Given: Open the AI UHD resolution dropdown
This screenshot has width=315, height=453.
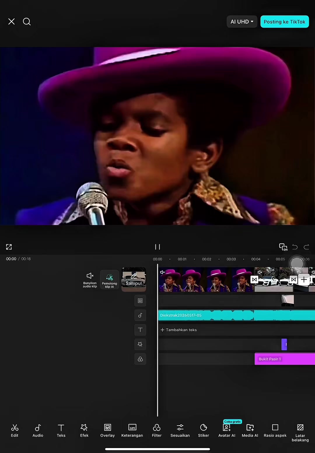Looking at the screenshot, I should 242,22.
